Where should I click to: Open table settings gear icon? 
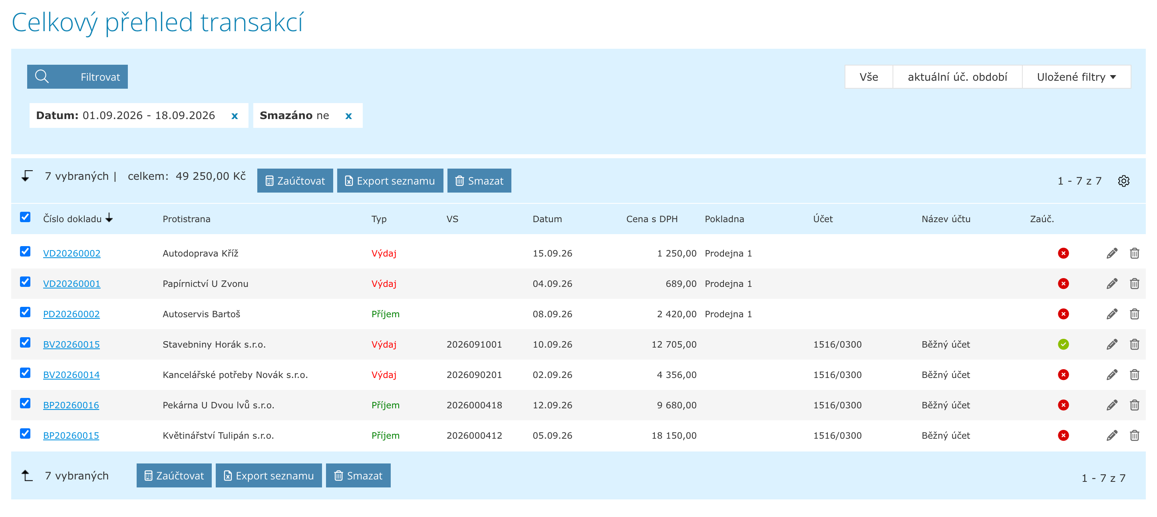1123,181
